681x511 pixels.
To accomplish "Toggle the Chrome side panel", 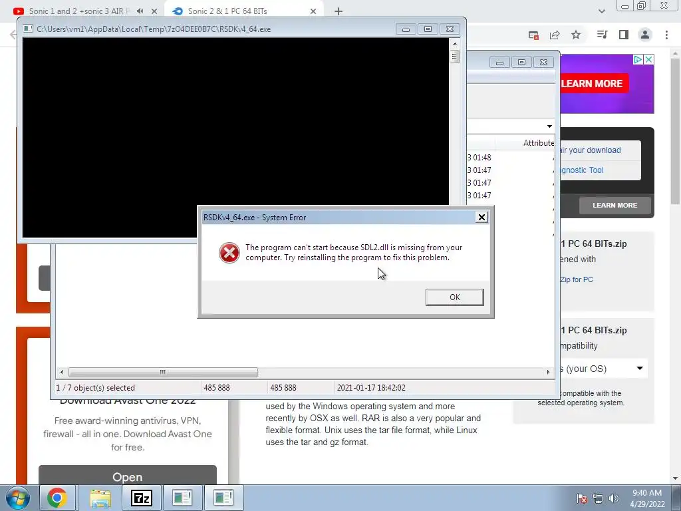I will pyautogui.click(x=624, y=35).
